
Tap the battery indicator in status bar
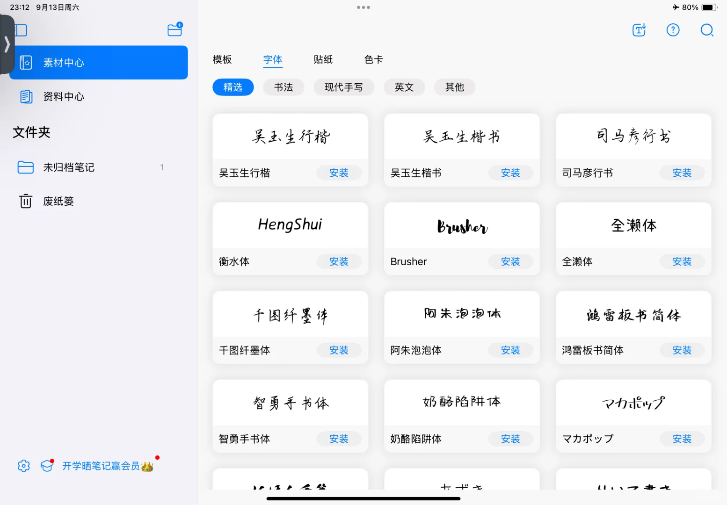coord(709,7)
